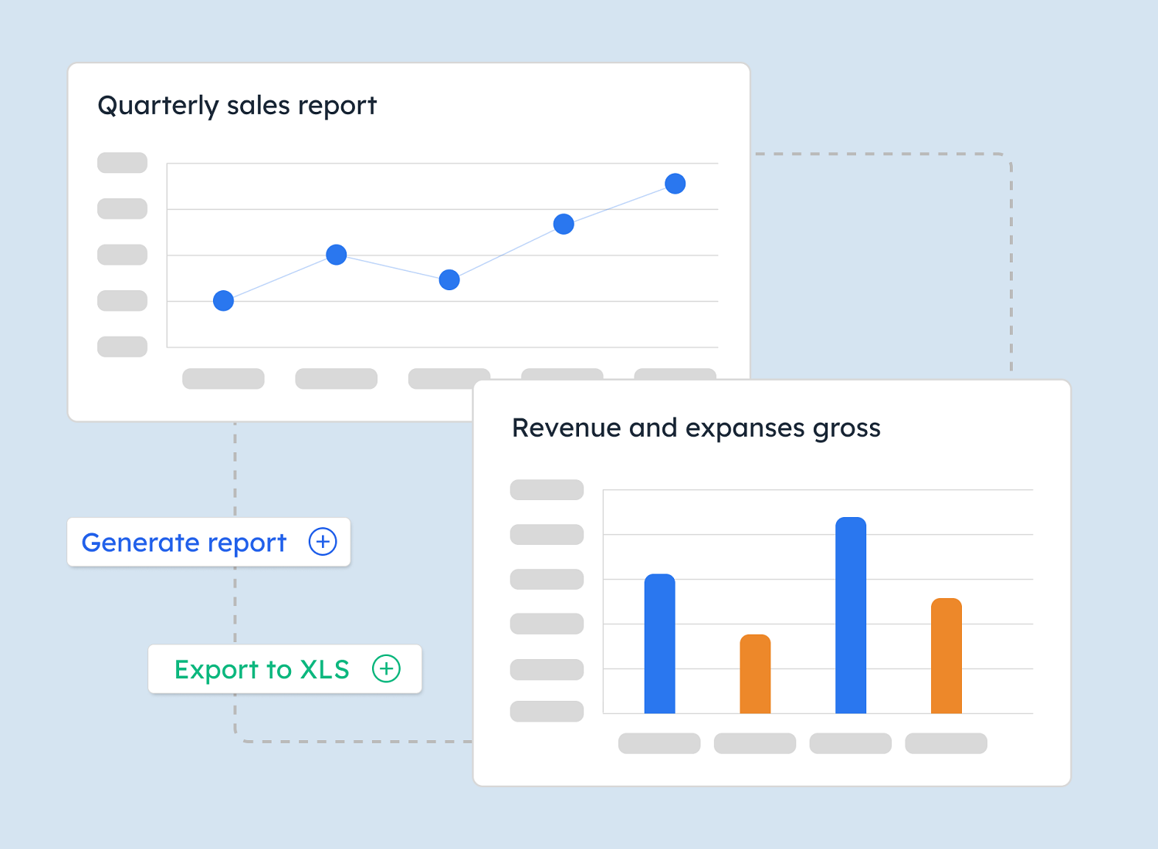Click Export to XLS

[262, 669]
